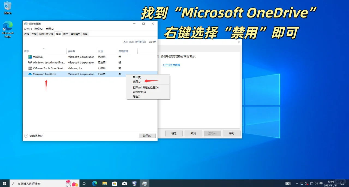The width and height of the screenshot is (349, 187).
Task: Switch to the Users (用户) tab
Action: point(65,34)
